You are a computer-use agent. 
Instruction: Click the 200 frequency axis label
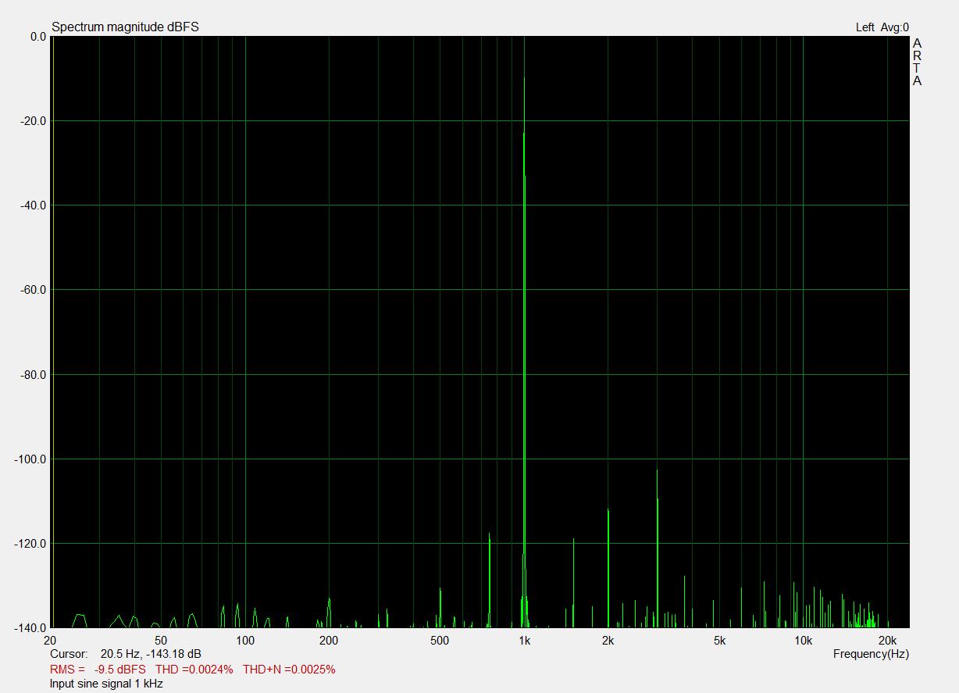pyautogui.click(x=329, y=640)
